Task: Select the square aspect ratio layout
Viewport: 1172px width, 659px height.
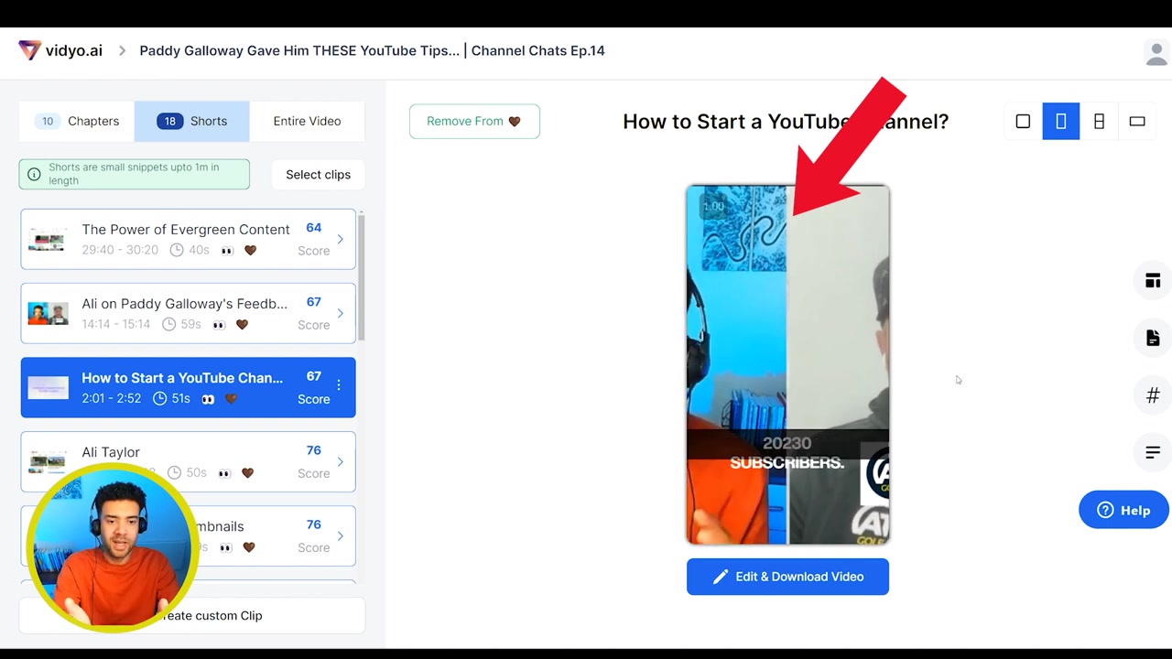Action: click(x=1023, y=121)
